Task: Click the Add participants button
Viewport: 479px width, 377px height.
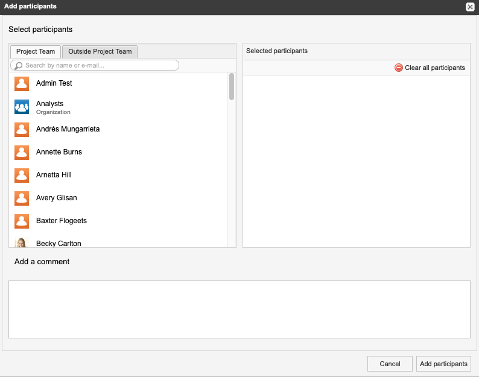Action: [x=443, y=364]
